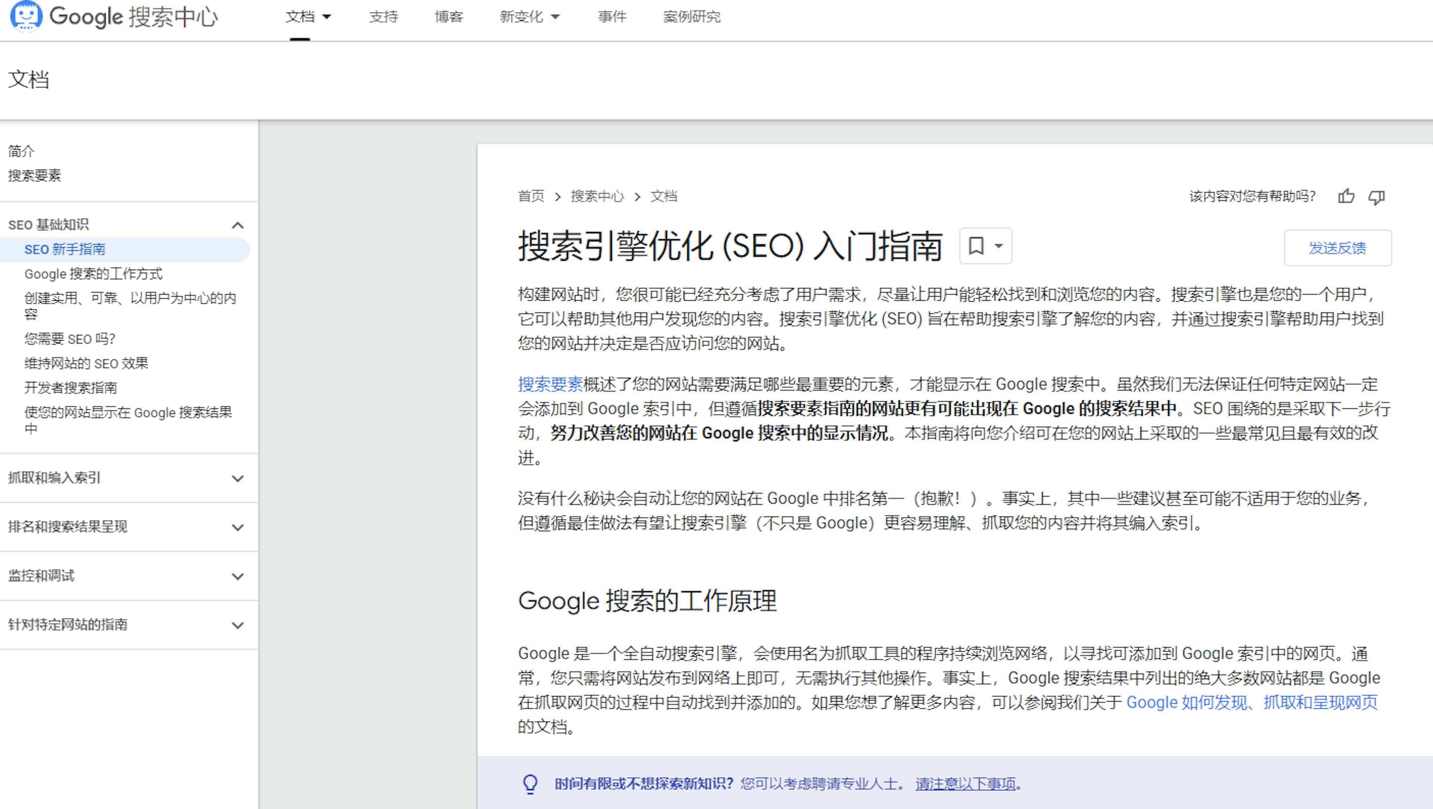Follow the 请注意以下事项 link
The width and height of the screenshot is (1433, 809).
(965, 784)
